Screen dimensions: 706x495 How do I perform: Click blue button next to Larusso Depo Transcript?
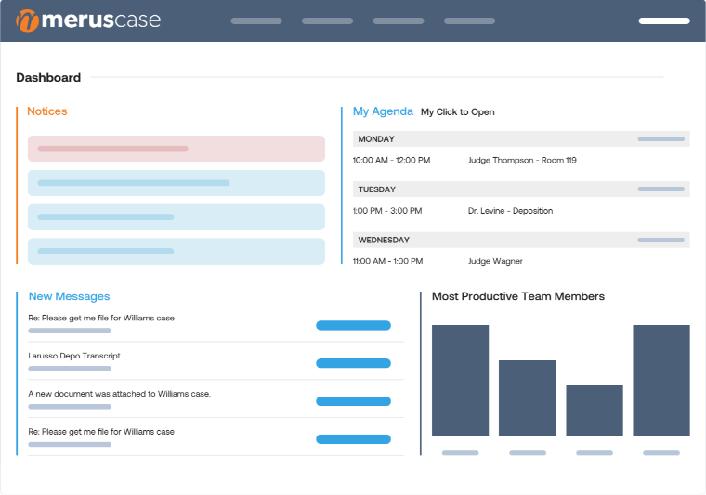(x=353, y=363)
